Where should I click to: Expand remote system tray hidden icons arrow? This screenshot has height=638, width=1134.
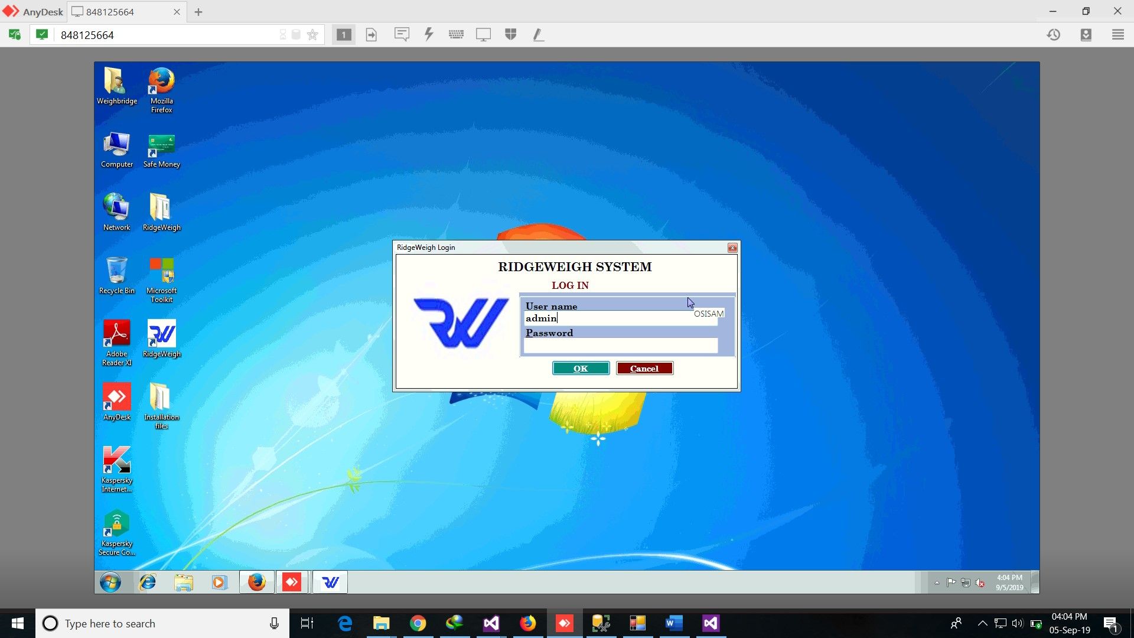(x=937, y=583)
